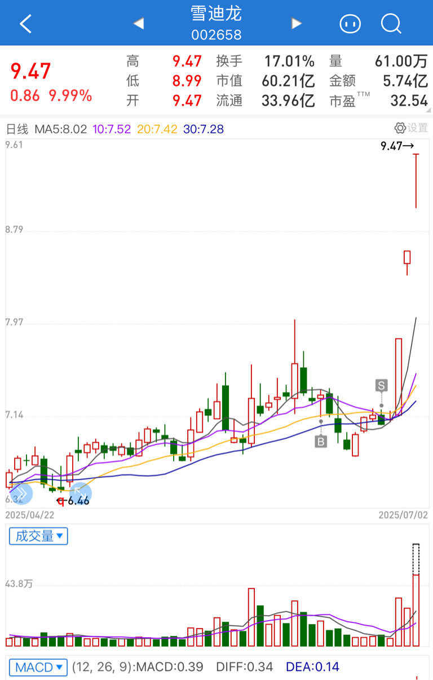
Task: Tap DEA:0.14 value text
Action: click(x=313, y=668)
